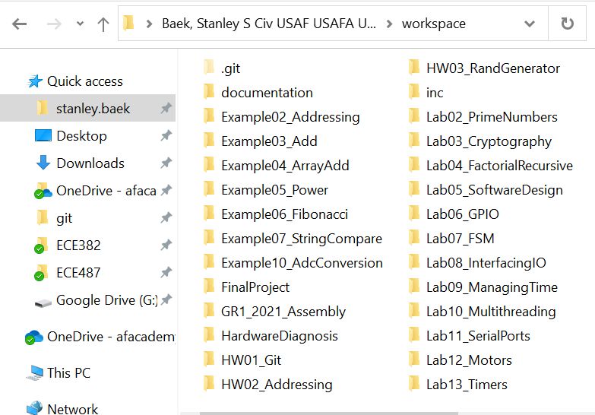595x415 pixels.
Task: Open recent locations dropdown arrow
Action: 80,24
